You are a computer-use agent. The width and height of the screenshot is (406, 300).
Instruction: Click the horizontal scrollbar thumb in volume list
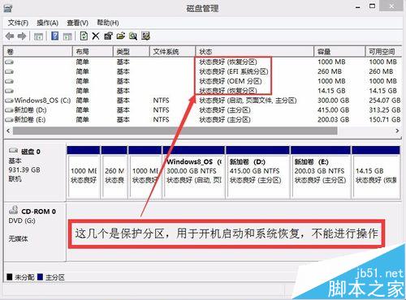[x=175, y=131]
